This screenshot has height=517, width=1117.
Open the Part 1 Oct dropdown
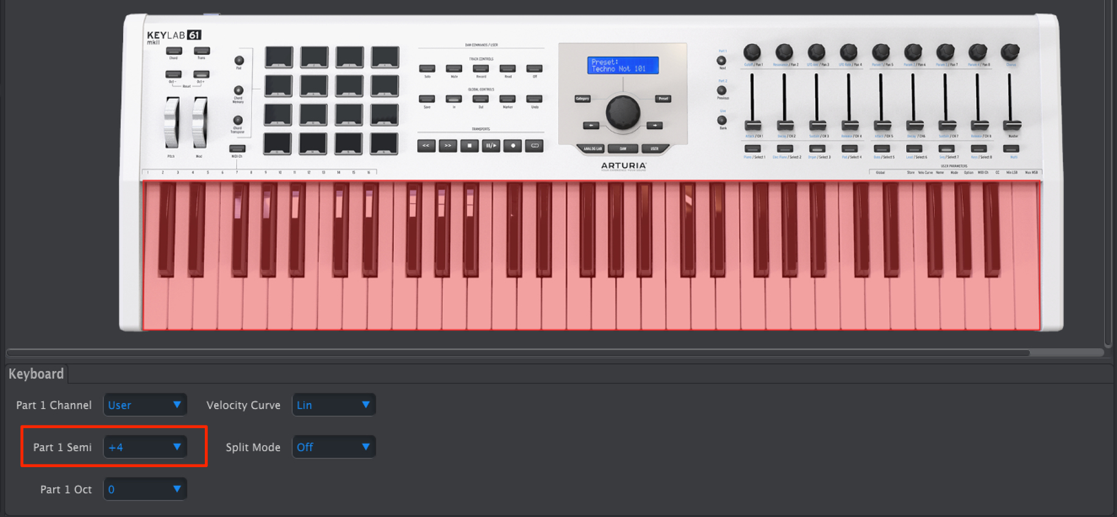[x=145, y=489]
